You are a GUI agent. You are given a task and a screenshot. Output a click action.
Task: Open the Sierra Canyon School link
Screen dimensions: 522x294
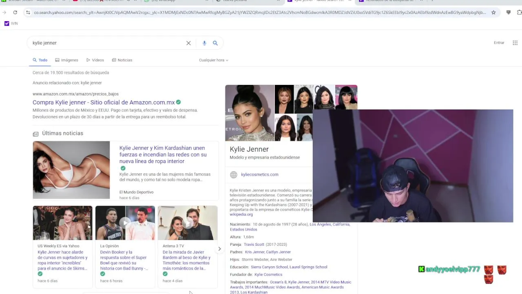click(x=269, y=267)
